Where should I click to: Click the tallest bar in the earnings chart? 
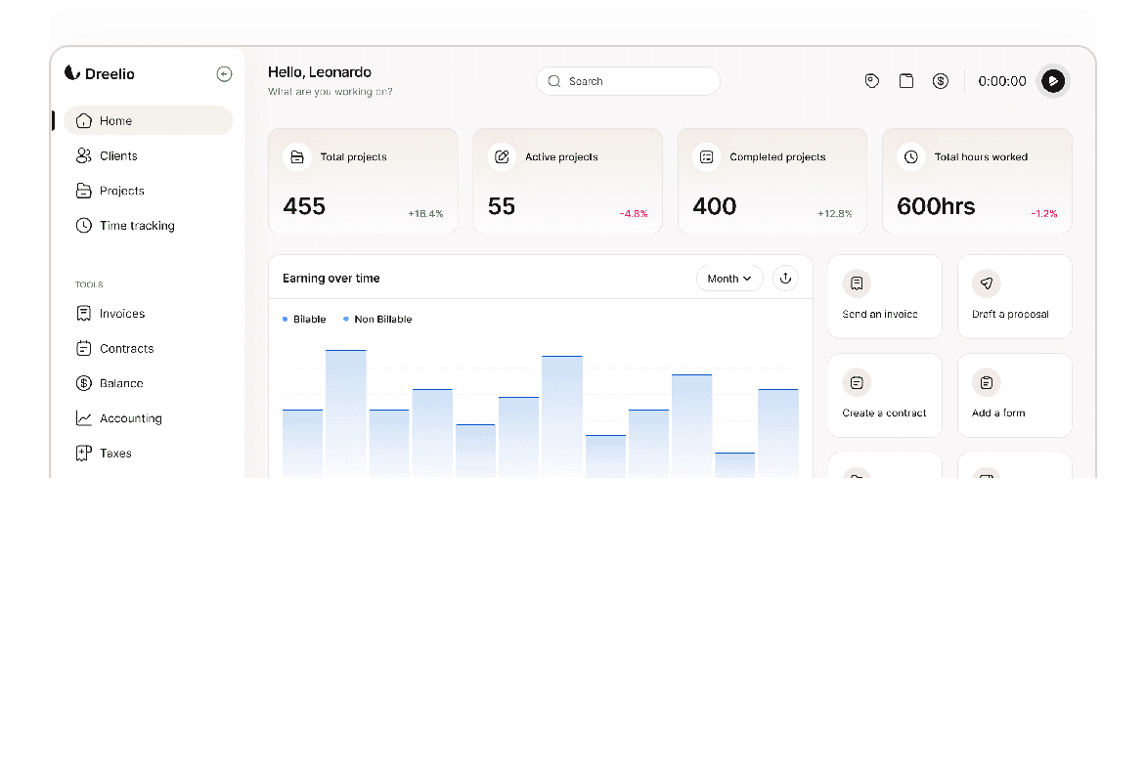pyautogui.click(x=346, y=413)
